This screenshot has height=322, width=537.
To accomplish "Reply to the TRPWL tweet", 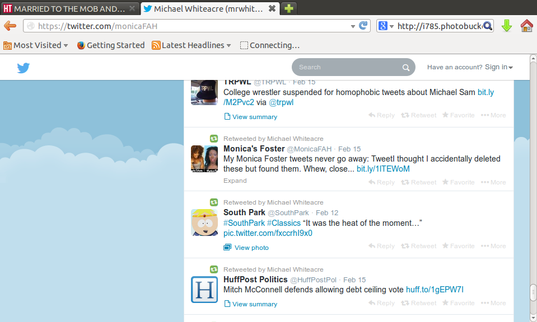I will 381,115.
